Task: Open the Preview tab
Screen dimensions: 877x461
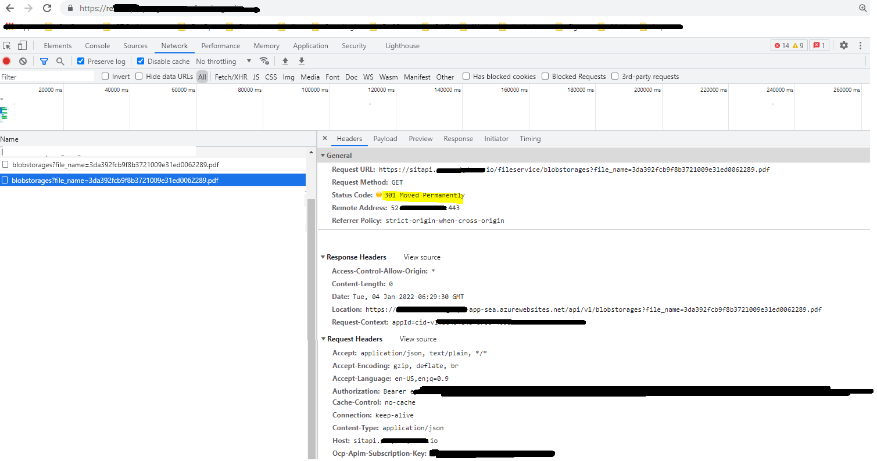Action: point(420,138)
